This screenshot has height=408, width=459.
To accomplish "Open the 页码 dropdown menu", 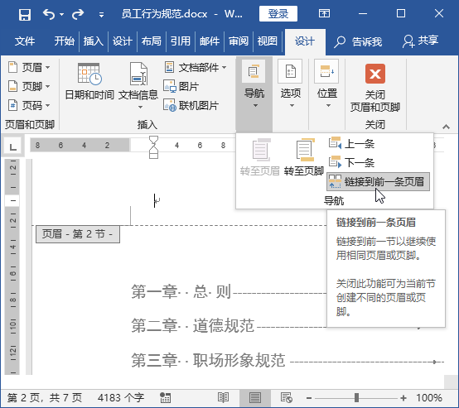I will [x=29, y=105].
